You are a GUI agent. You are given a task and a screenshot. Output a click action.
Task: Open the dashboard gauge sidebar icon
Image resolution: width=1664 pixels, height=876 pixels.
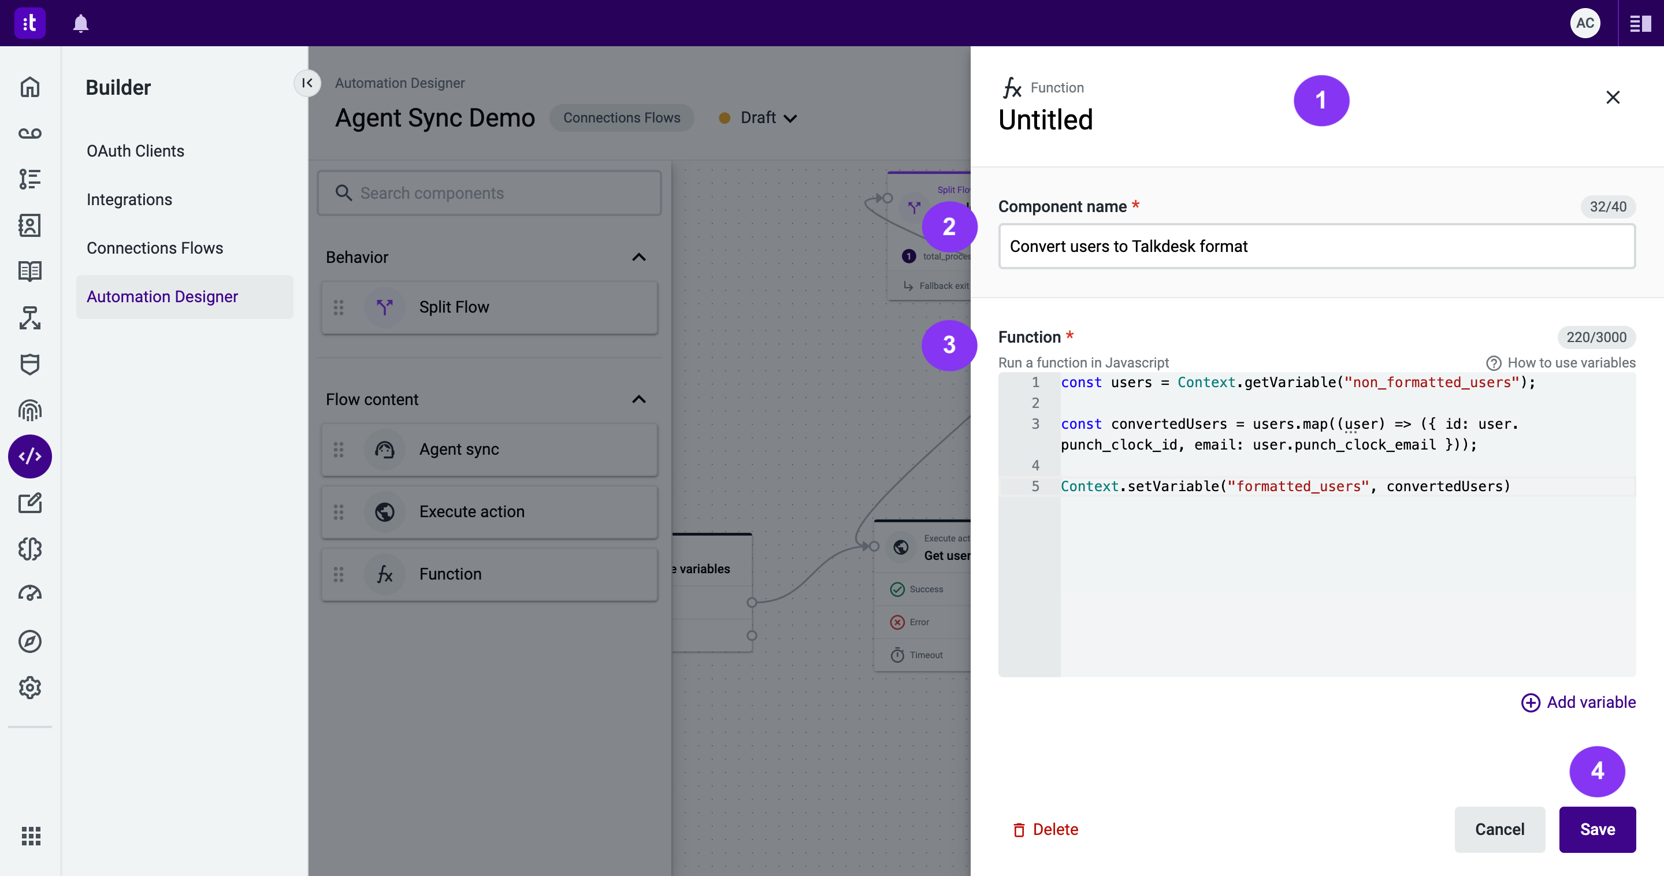click(29, 595)
